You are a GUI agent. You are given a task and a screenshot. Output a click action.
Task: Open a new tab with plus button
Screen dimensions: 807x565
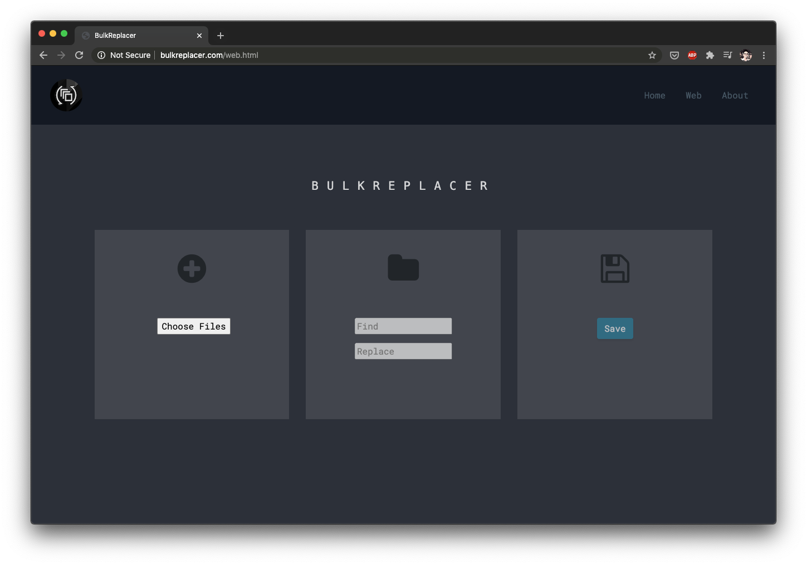pos(221,36)
